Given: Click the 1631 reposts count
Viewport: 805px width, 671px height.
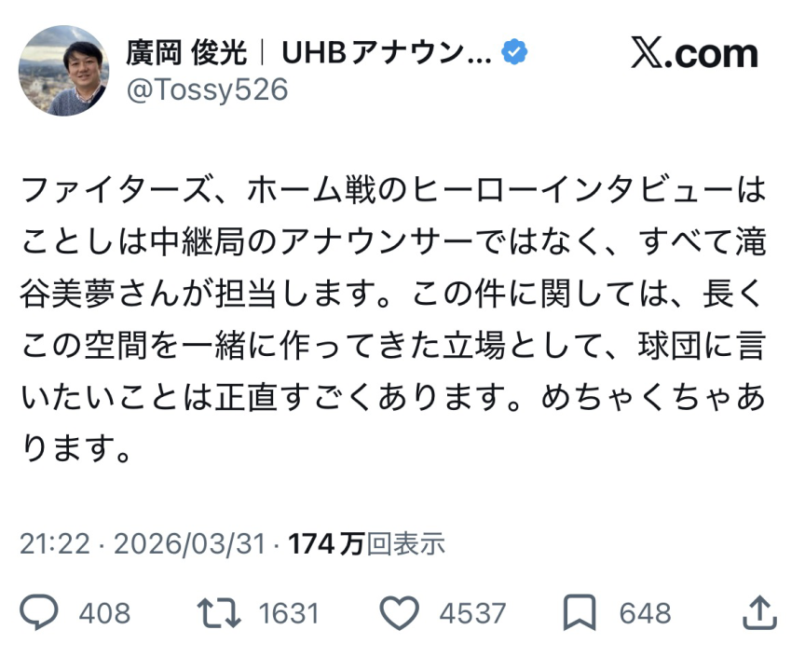Looking at the screenshot, I should [x=288, y=613].
